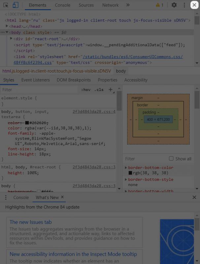Collapse the body element node
200x264 pixels.
[x=7, y=32]
